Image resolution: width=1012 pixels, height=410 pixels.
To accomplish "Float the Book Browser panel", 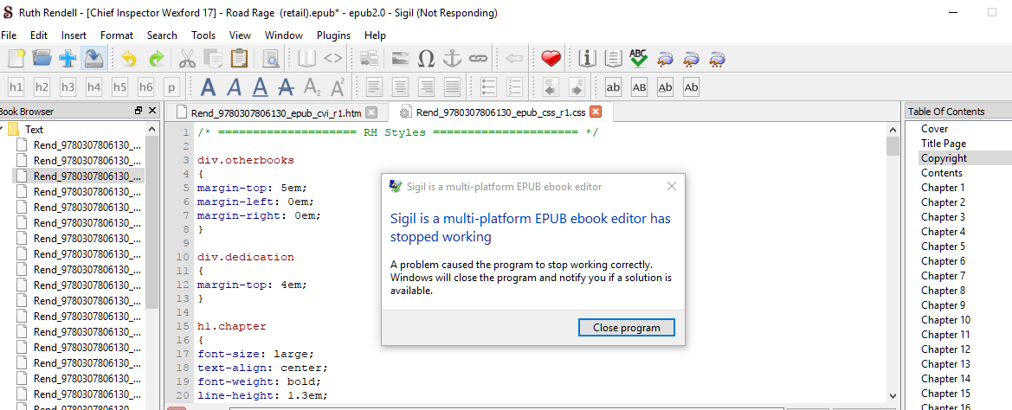I will coord(139,111).
